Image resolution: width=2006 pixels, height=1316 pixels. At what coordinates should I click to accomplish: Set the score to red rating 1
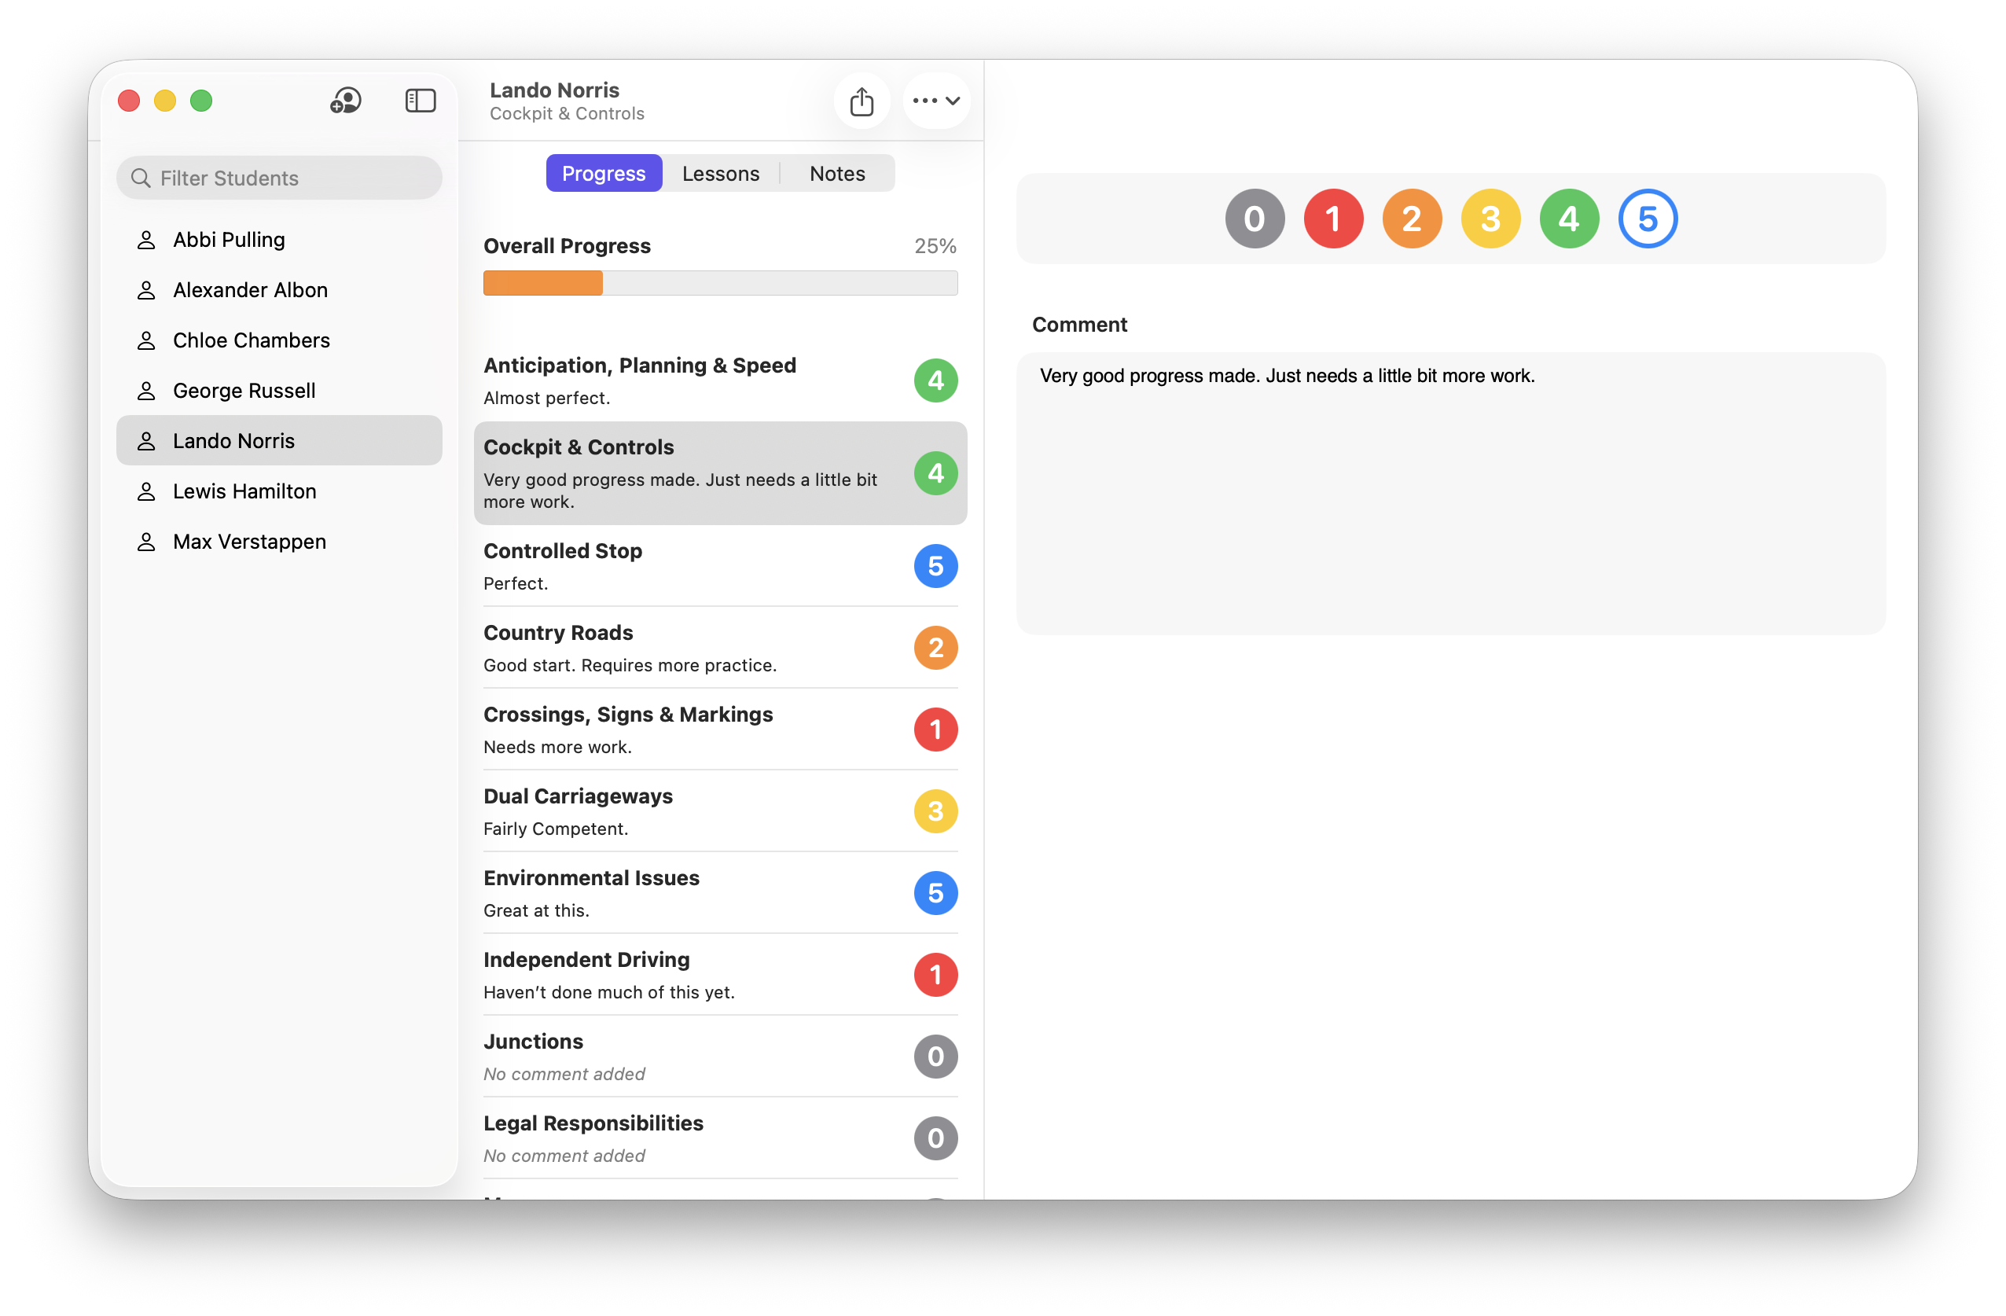(x=1332, y=219)
